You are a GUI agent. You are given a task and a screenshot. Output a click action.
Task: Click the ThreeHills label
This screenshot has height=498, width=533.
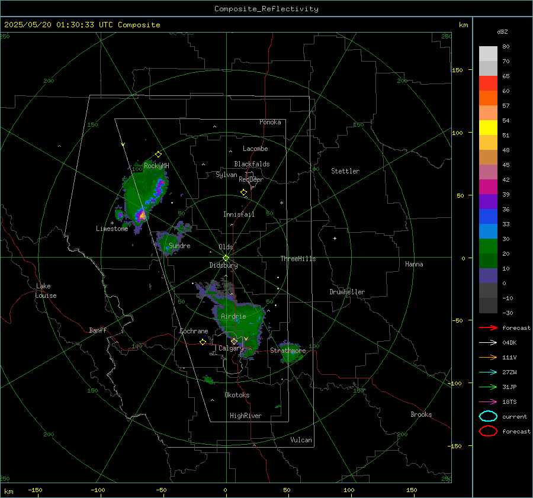[x=298, y=259]
